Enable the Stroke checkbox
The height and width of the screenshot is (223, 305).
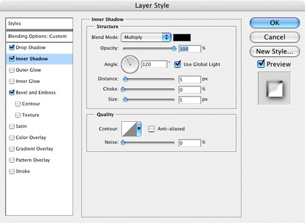coord(12,171)
